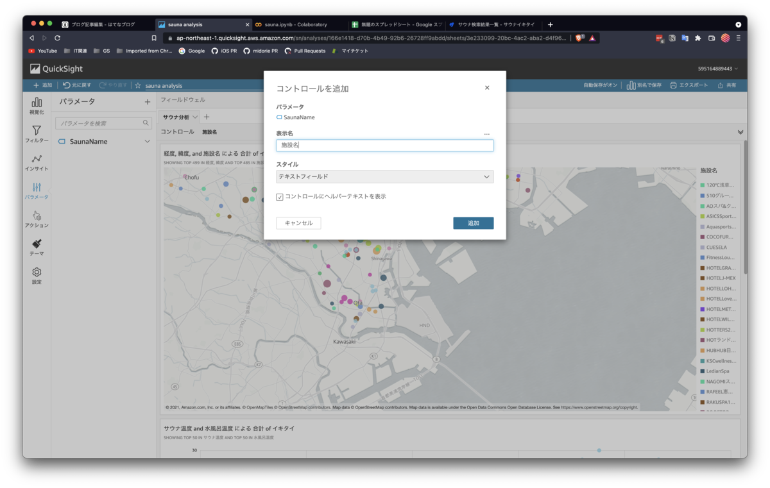The image size is (770, 488).
Task: Click the 共有 (Share) button
Action: [x=727, y=85]
